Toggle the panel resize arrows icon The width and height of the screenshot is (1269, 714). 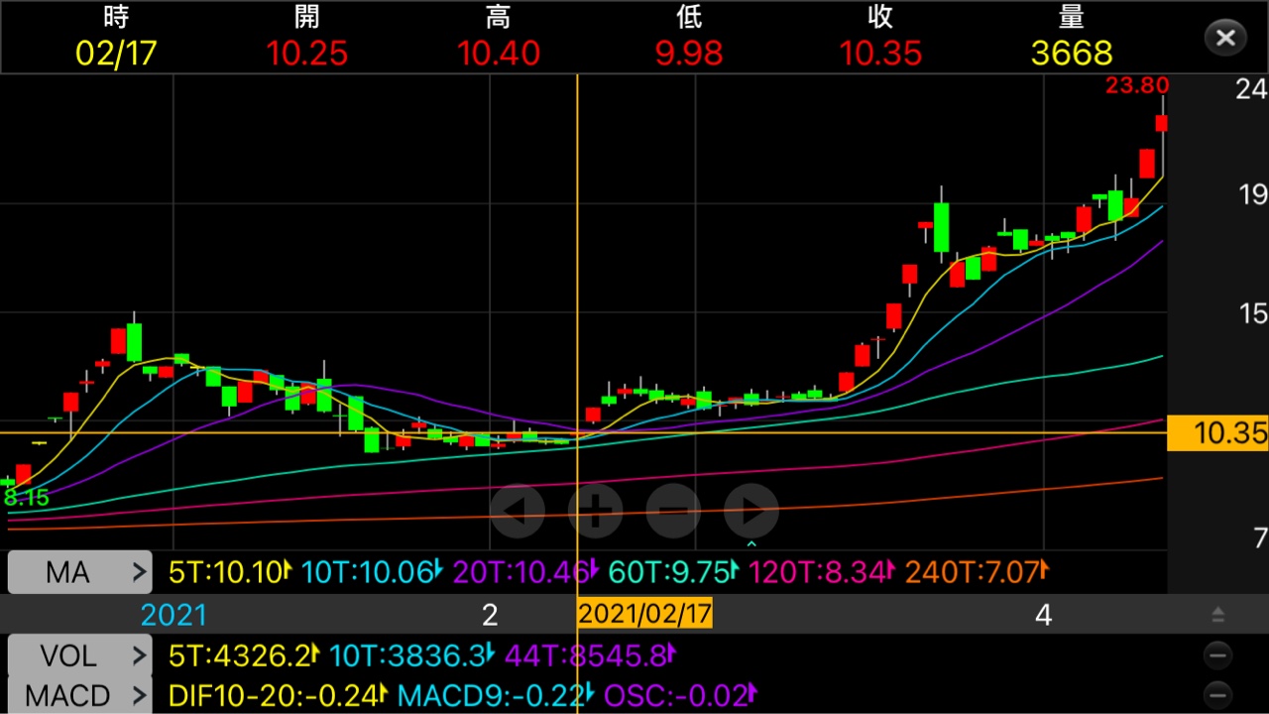1217,616
